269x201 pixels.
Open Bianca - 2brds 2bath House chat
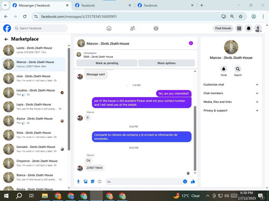[33, 177]
